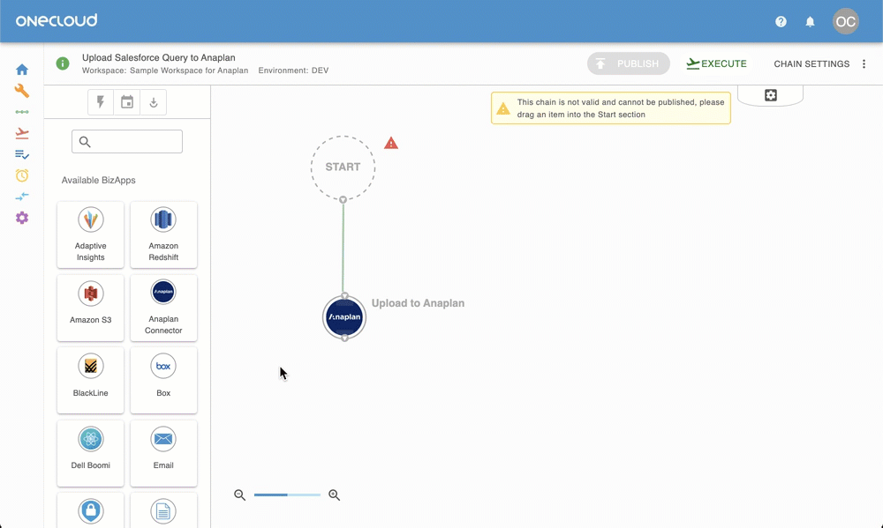
Task: Click the Anaplan node's bottom connector handle
Action: 345,338
